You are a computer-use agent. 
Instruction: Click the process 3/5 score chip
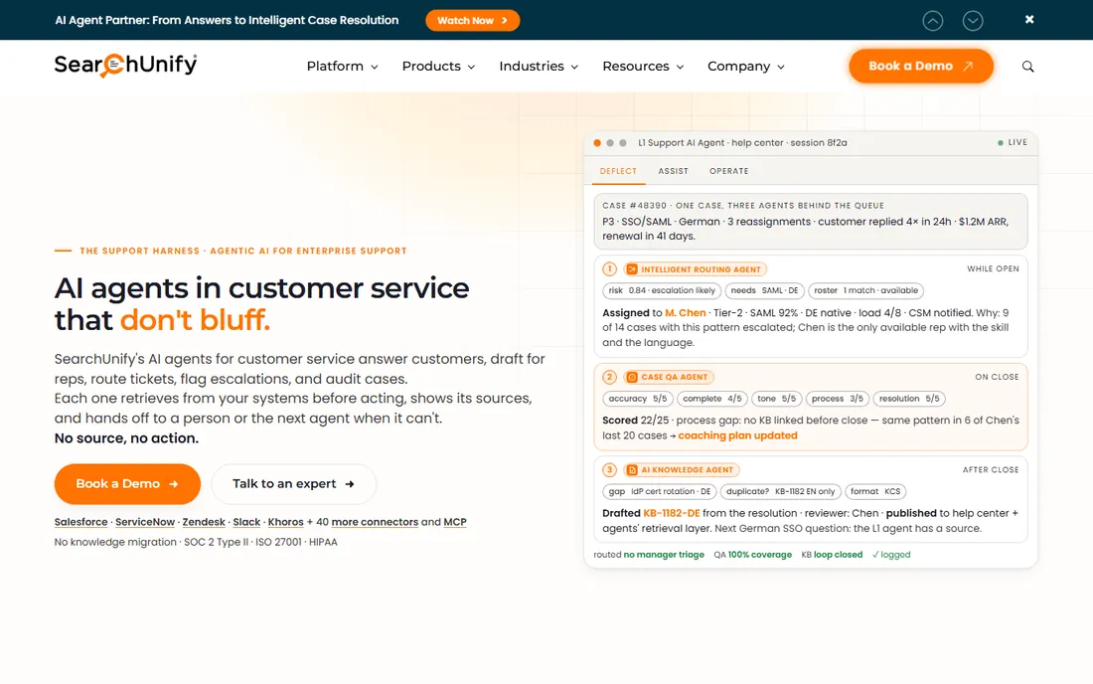[x=838, y=399]
